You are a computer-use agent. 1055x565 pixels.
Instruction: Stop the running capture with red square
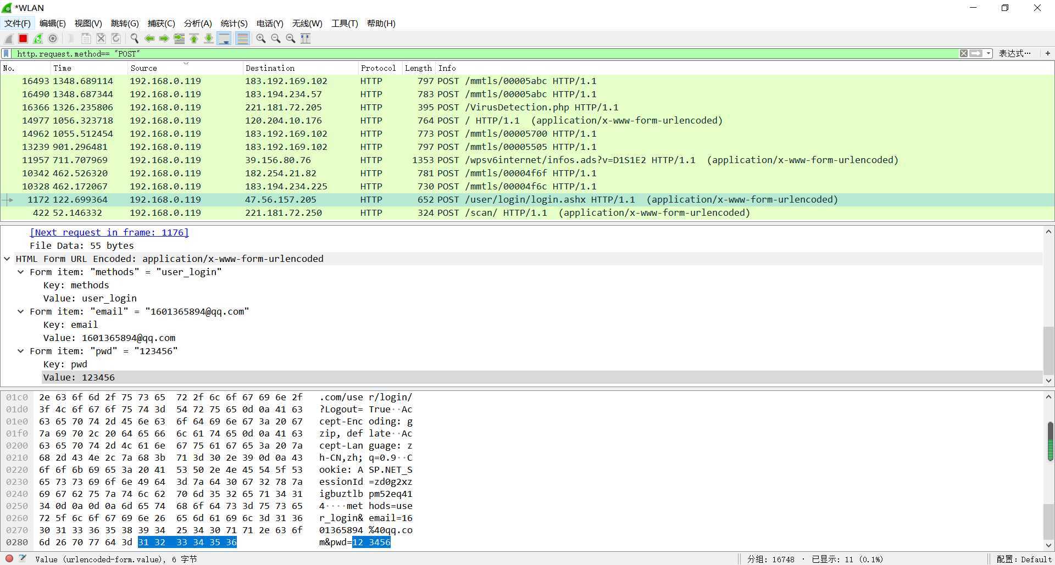(23, 38)
